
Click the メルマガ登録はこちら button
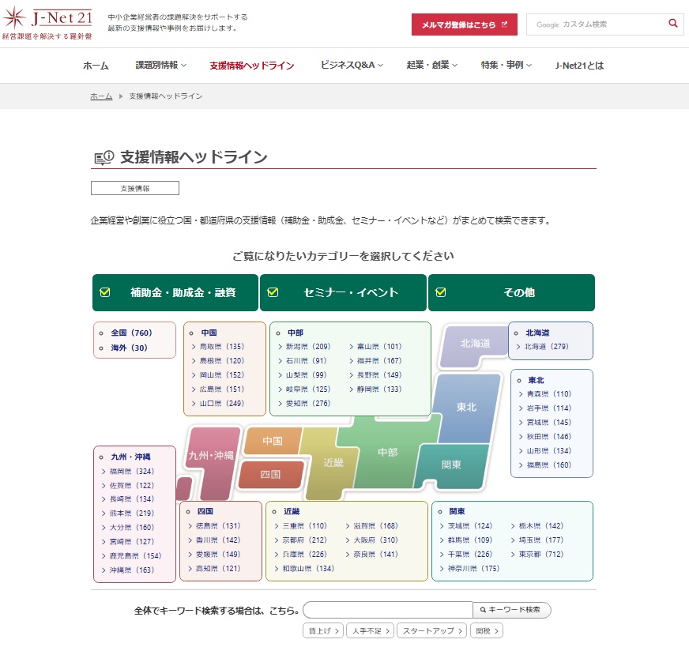tap(464, 24)
